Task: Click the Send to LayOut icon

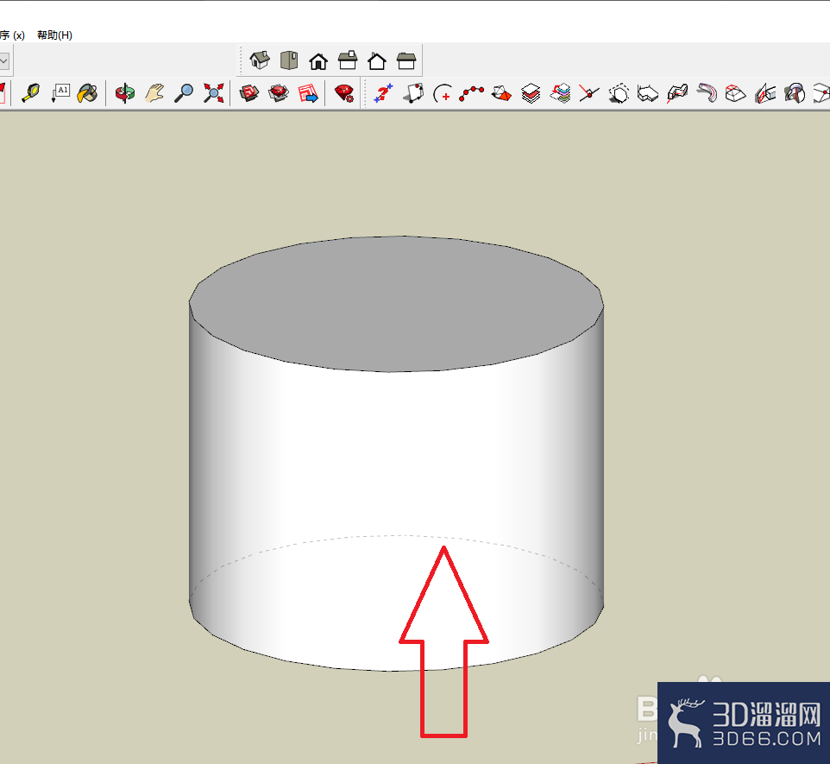Action: click(x=308, y=93)
